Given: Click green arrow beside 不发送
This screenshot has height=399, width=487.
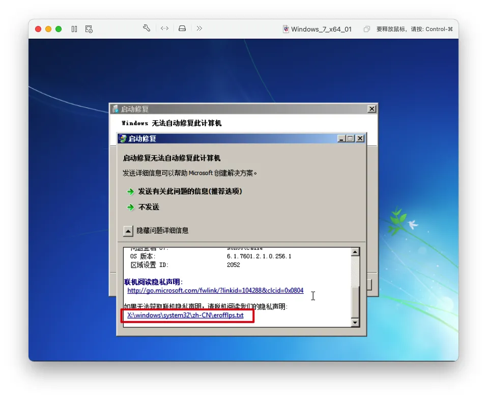Looking at the screenshot, I should coord(131,207).
